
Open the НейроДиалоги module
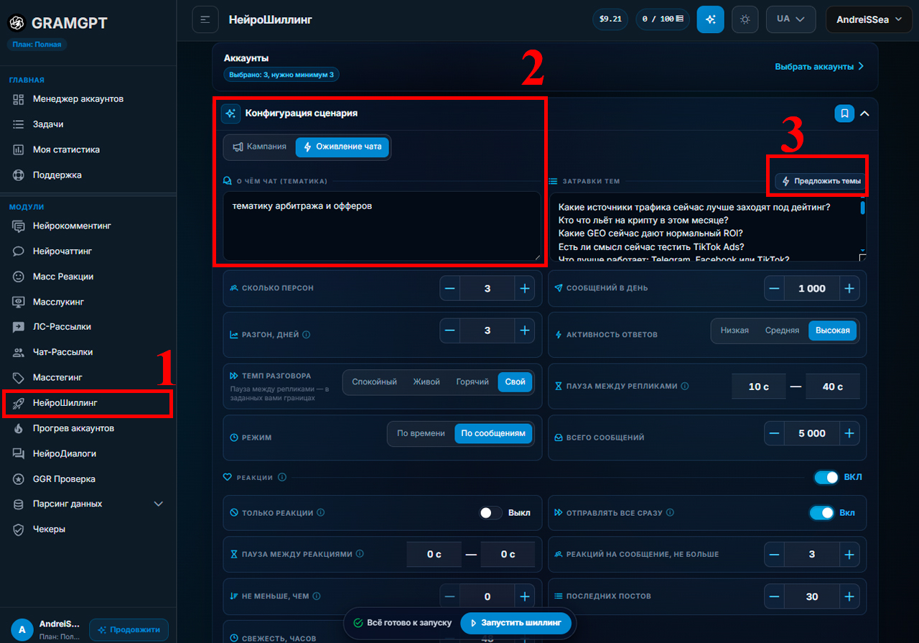88,454
